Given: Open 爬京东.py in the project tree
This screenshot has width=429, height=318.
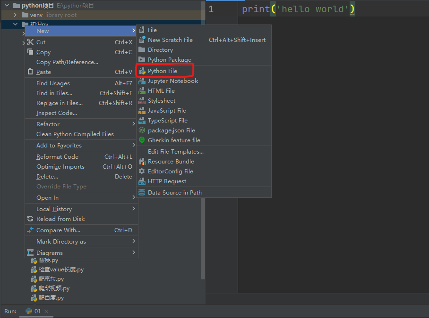Looking at the screenshot, I should [x=51, y=279].
